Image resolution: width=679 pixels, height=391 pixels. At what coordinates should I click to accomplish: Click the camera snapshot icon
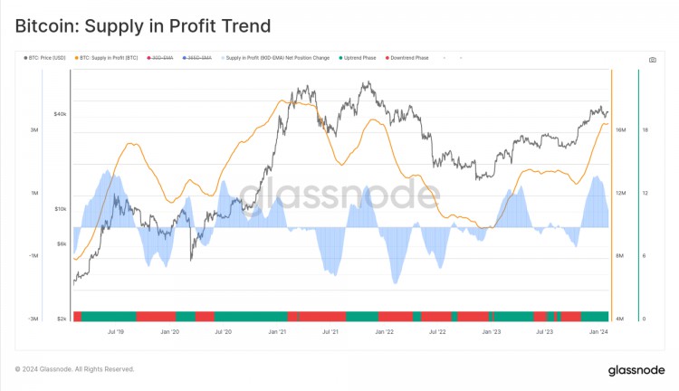pos(652,60)
